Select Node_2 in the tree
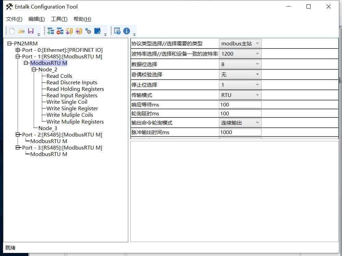 pos(48,70)
